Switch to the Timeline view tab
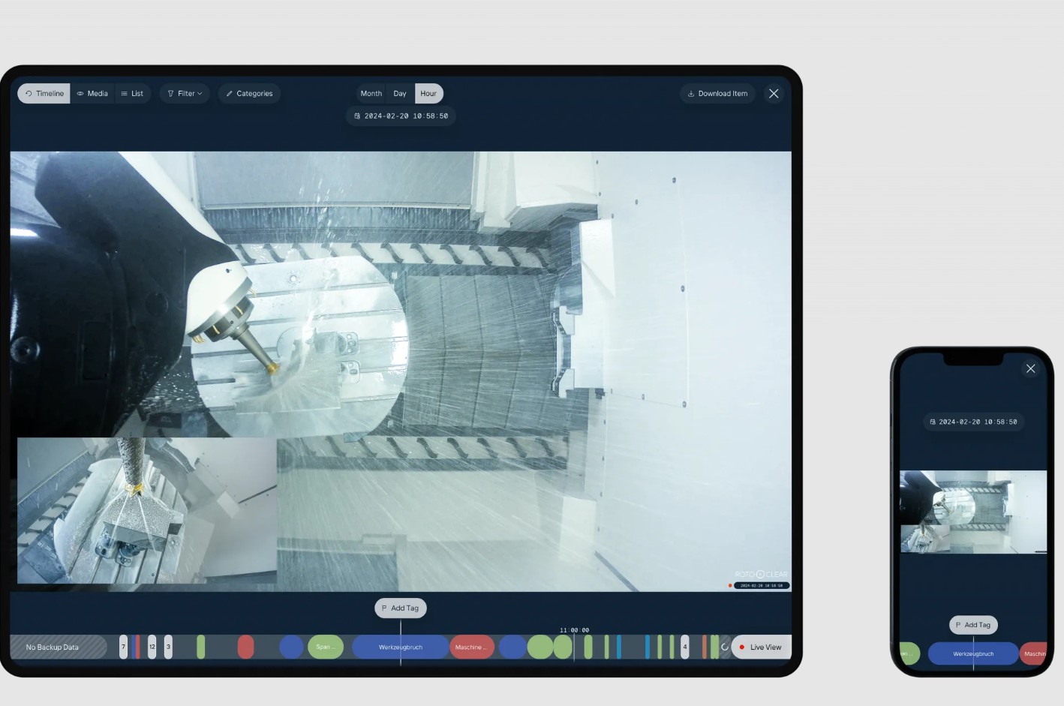1064x706 pixels. [x=44, y=94]
